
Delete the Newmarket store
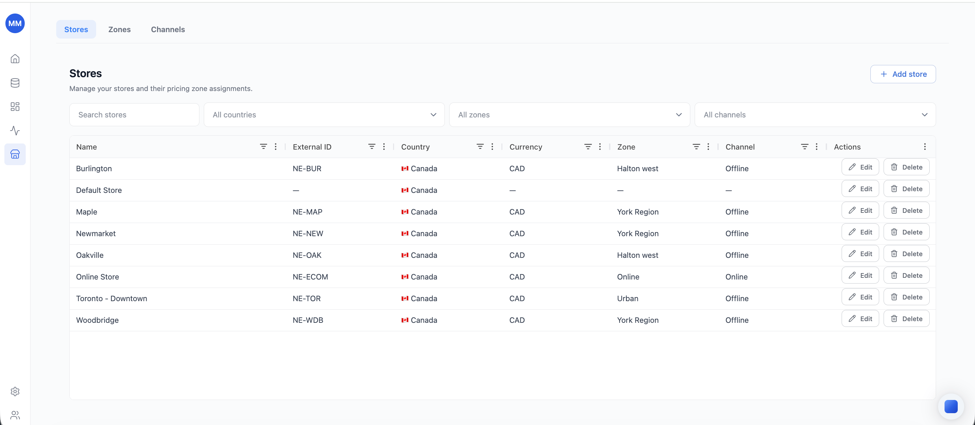pos(906,232)
